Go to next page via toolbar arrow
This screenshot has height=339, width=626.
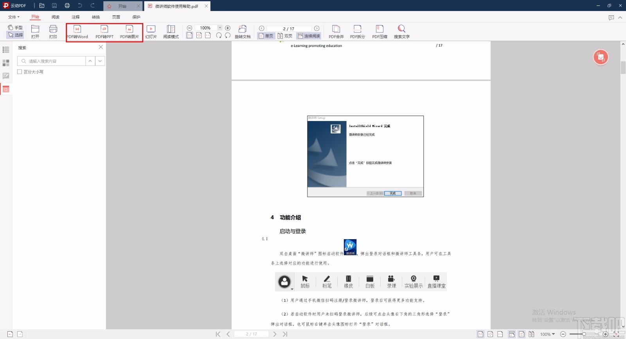(317, 28)
